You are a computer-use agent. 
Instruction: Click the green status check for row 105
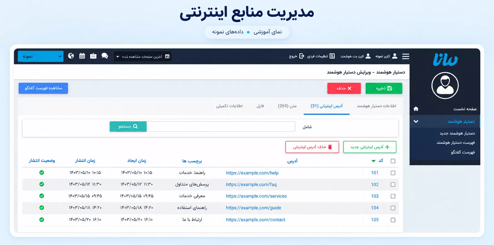click(x=42, y=220)
